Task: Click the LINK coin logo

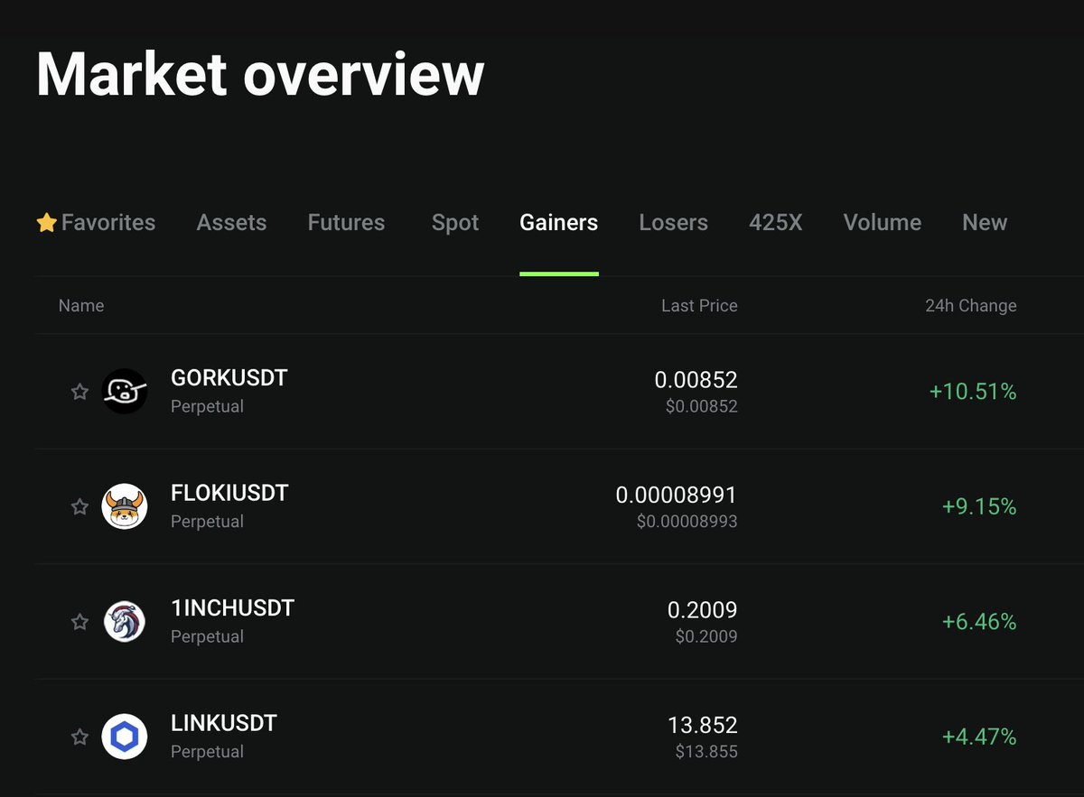Action: 125,737
